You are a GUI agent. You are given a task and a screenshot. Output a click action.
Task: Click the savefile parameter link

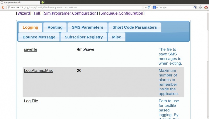pyautogui.click(x=31, y=49)
